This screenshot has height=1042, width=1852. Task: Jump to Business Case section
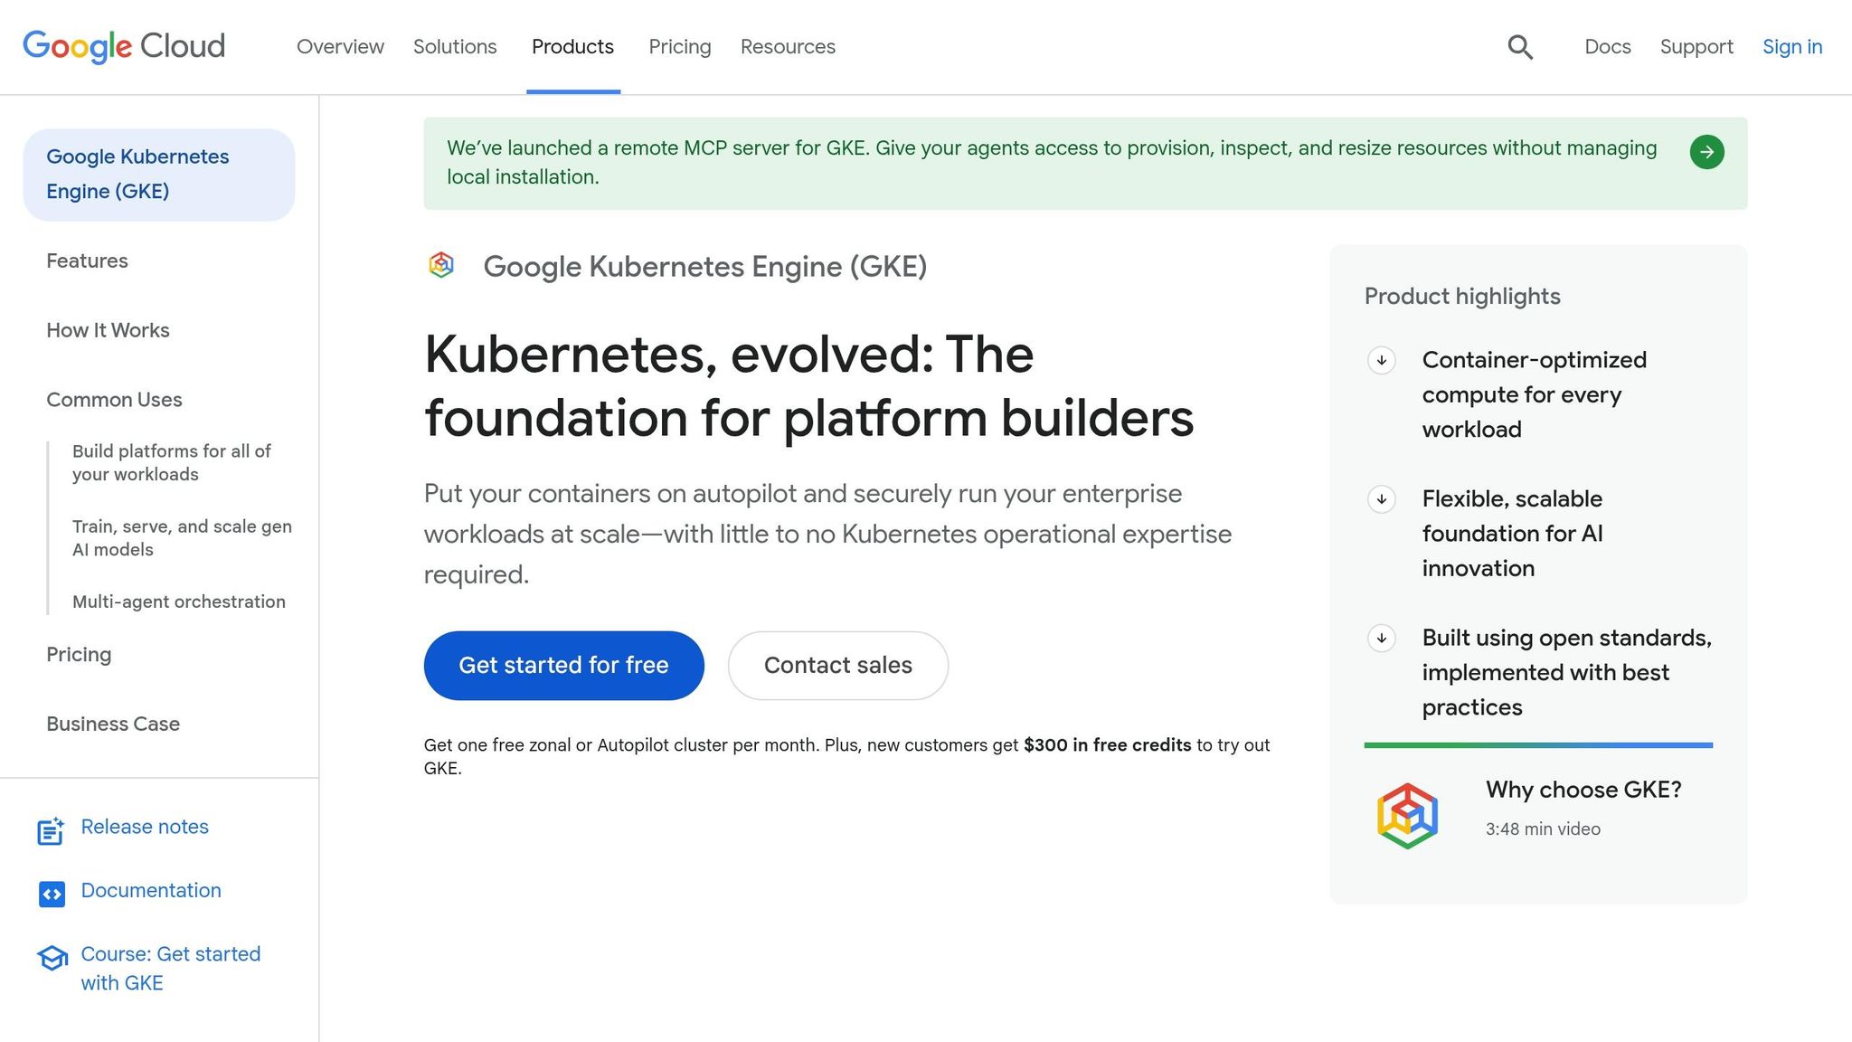[x=113, y=725]
